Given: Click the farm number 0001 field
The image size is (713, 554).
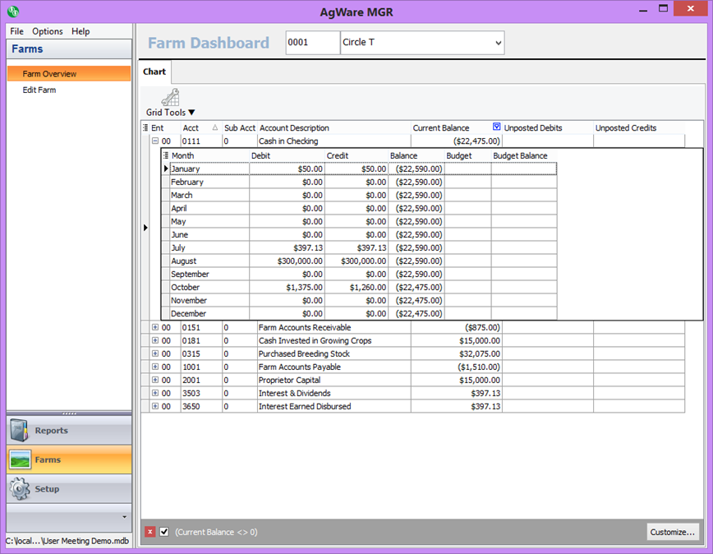Looking at the screenshot, I should coord(312,43).
